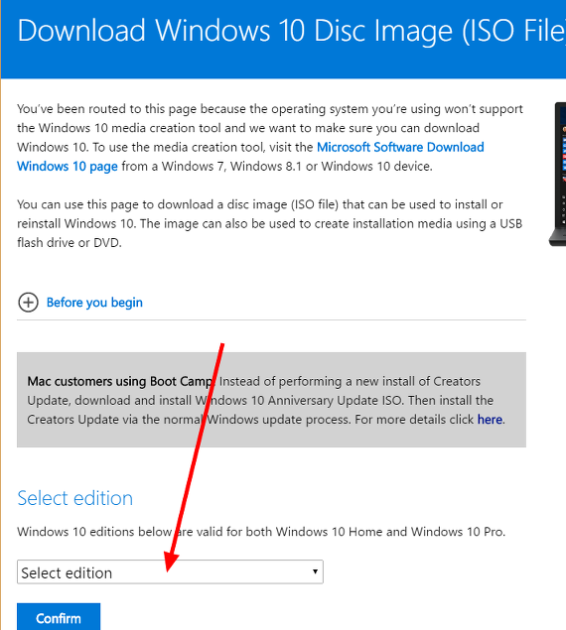The image size is (566, 630).
Task: Click the plus circle icon beside Before you begin
Action: click(x=28, y=303)
